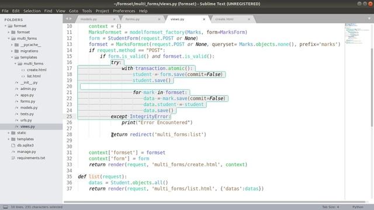This screenshot has height=210, width=374.
Task: Click the migrations folder icon
Action: 16,51
